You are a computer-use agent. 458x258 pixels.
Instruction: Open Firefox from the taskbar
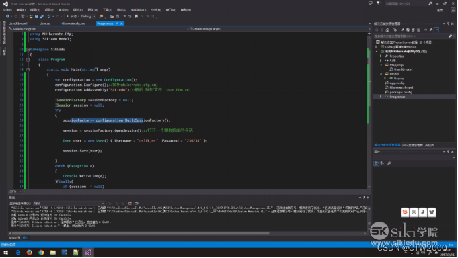(x=30, y=253)
